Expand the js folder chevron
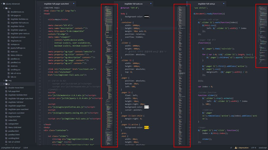The width and height of the screenshot is (268, 150). [4, 84]
